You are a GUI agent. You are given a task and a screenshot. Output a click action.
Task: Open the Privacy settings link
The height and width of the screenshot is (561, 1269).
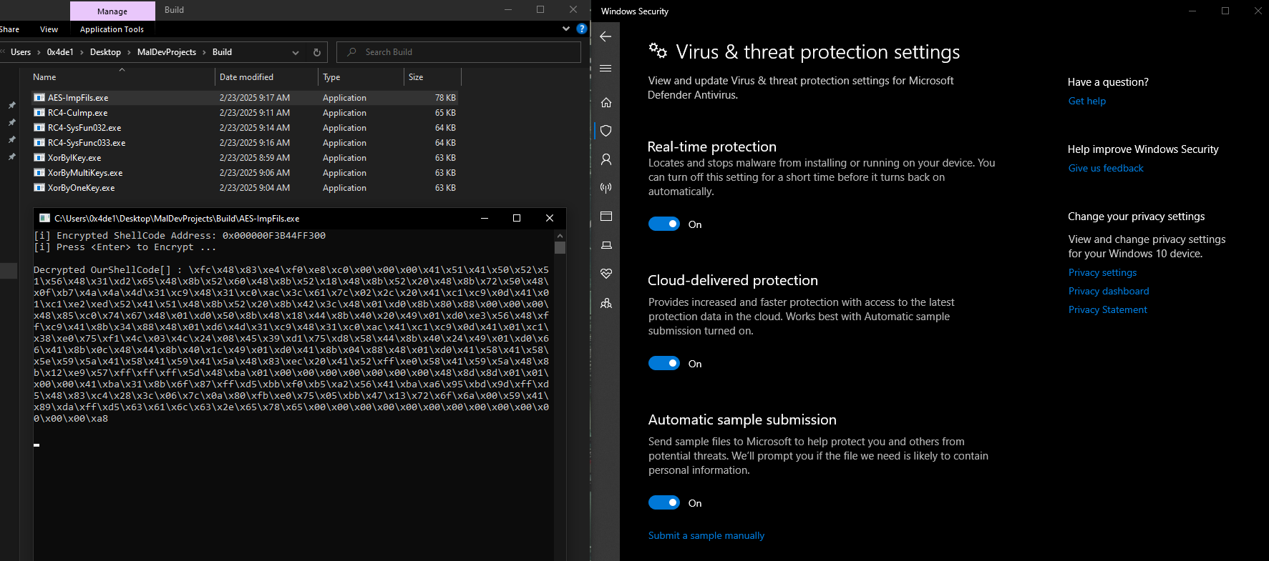[1102, 272]
